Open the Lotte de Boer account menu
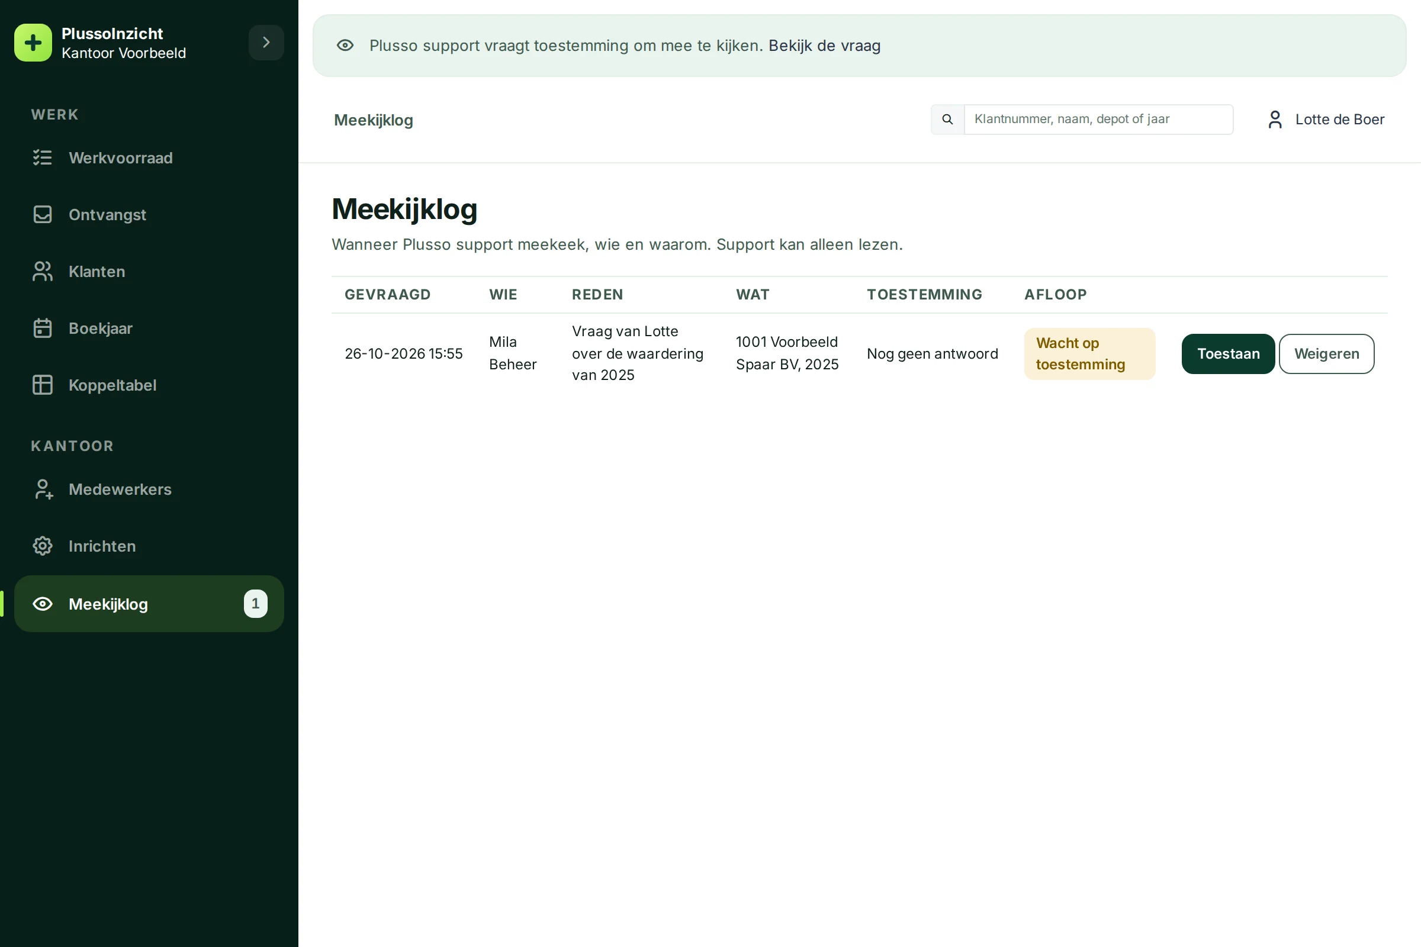Image resolution: width=1421 pixels, height=947 pixels. pyautogui.click(x=1326, y=120)
